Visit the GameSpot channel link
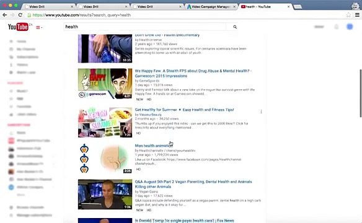Image resolution: width=362 pixels, height=223 pixels. (149, 81)
